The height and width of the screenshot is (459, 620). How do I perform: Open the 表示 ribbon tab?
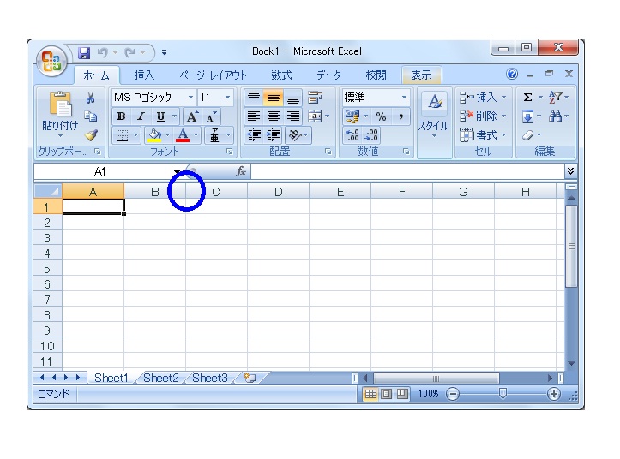[x=421, y=75]
